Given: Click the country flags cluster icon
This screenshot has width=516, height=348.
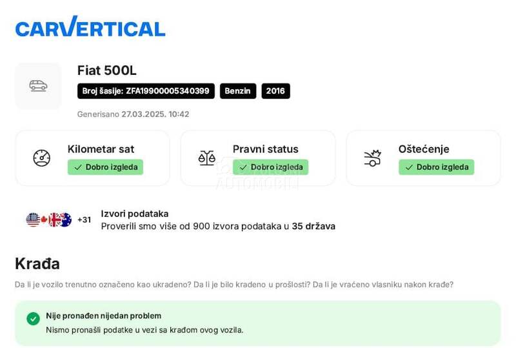Looking at the screenshot, I should (48, 220).
